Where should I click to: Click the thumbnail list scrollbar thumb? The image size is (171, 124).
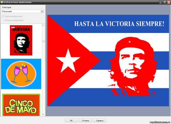(43, 41)
